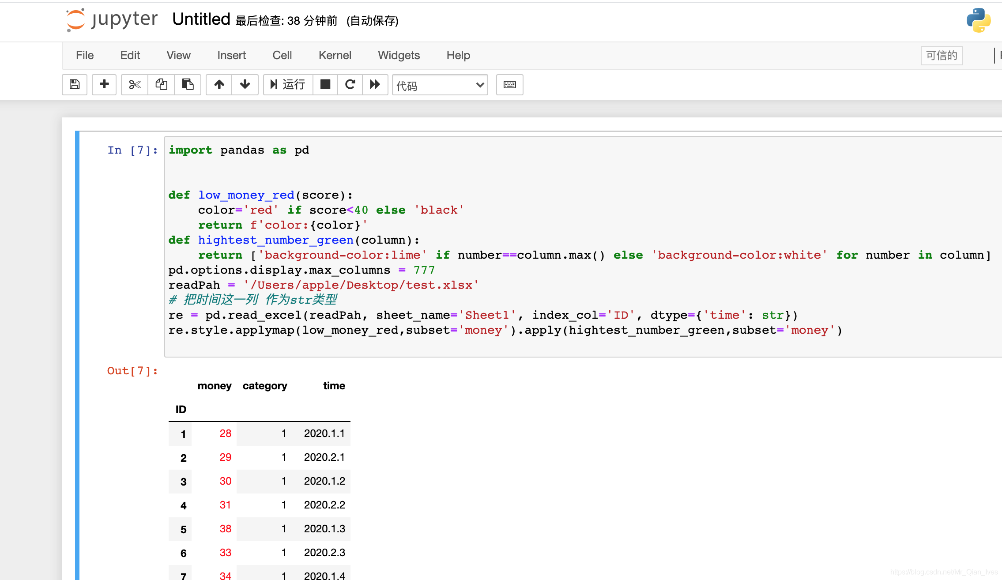Insert a new cell below with the plus icon
Image resolution: width=1002 pixels, height=580 pixels.
pos(104,84)
